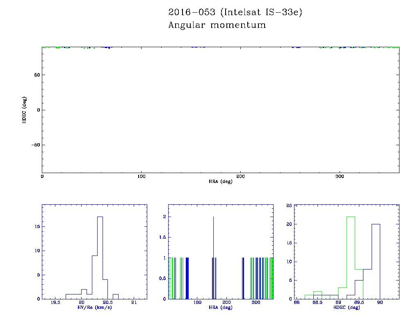Click the '-50' tick label on the top plot's y-axis
The height and width of the screenshot is (315, 420).
(x=35, y=145)
